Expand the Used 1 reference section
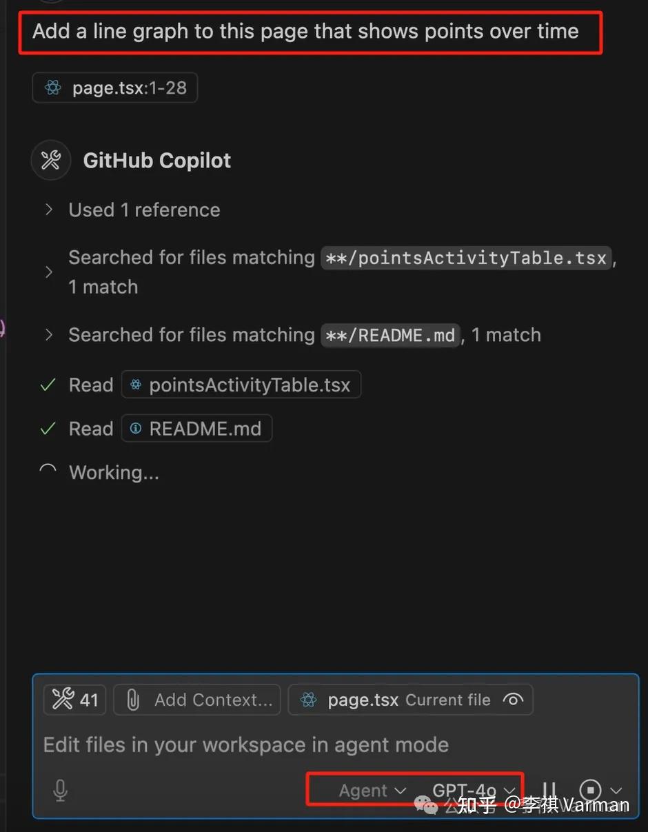The width and height of the screenshot is (648, 832). pyautogui.click(x=49, y=210)
